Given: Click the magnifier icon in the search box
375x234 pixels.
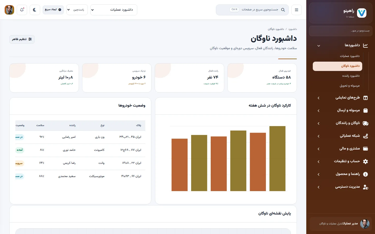Looking at the screenshot, I should pos(283,10).
